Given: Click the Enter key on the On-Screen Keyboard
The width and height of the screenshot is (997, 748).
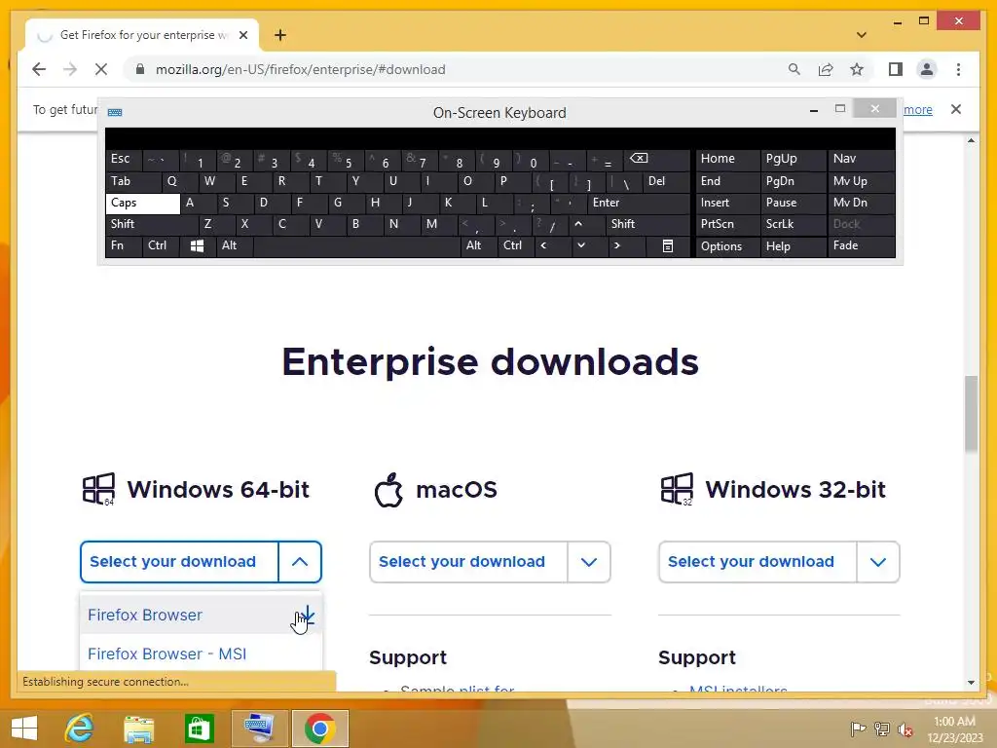Looking at the screenshot, I should (x=639, y=203).
